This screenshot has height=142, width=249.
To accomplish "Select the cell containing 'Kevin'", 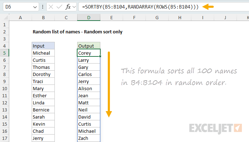I will (43, 124).
